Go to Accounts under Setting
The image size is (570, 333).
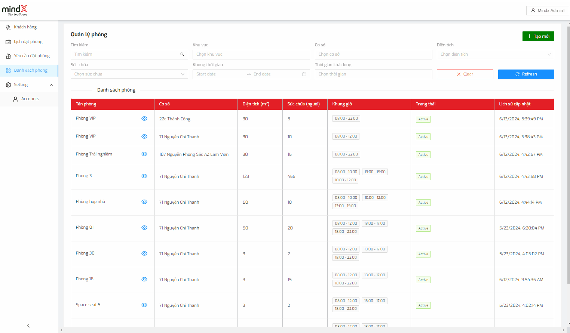coord(30,99)
